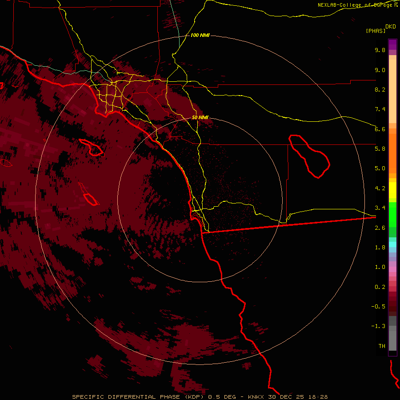Click the TH threshold label on the scale
Image resolution: width=400 pixels, height=400 pixels.
[382, 346]
